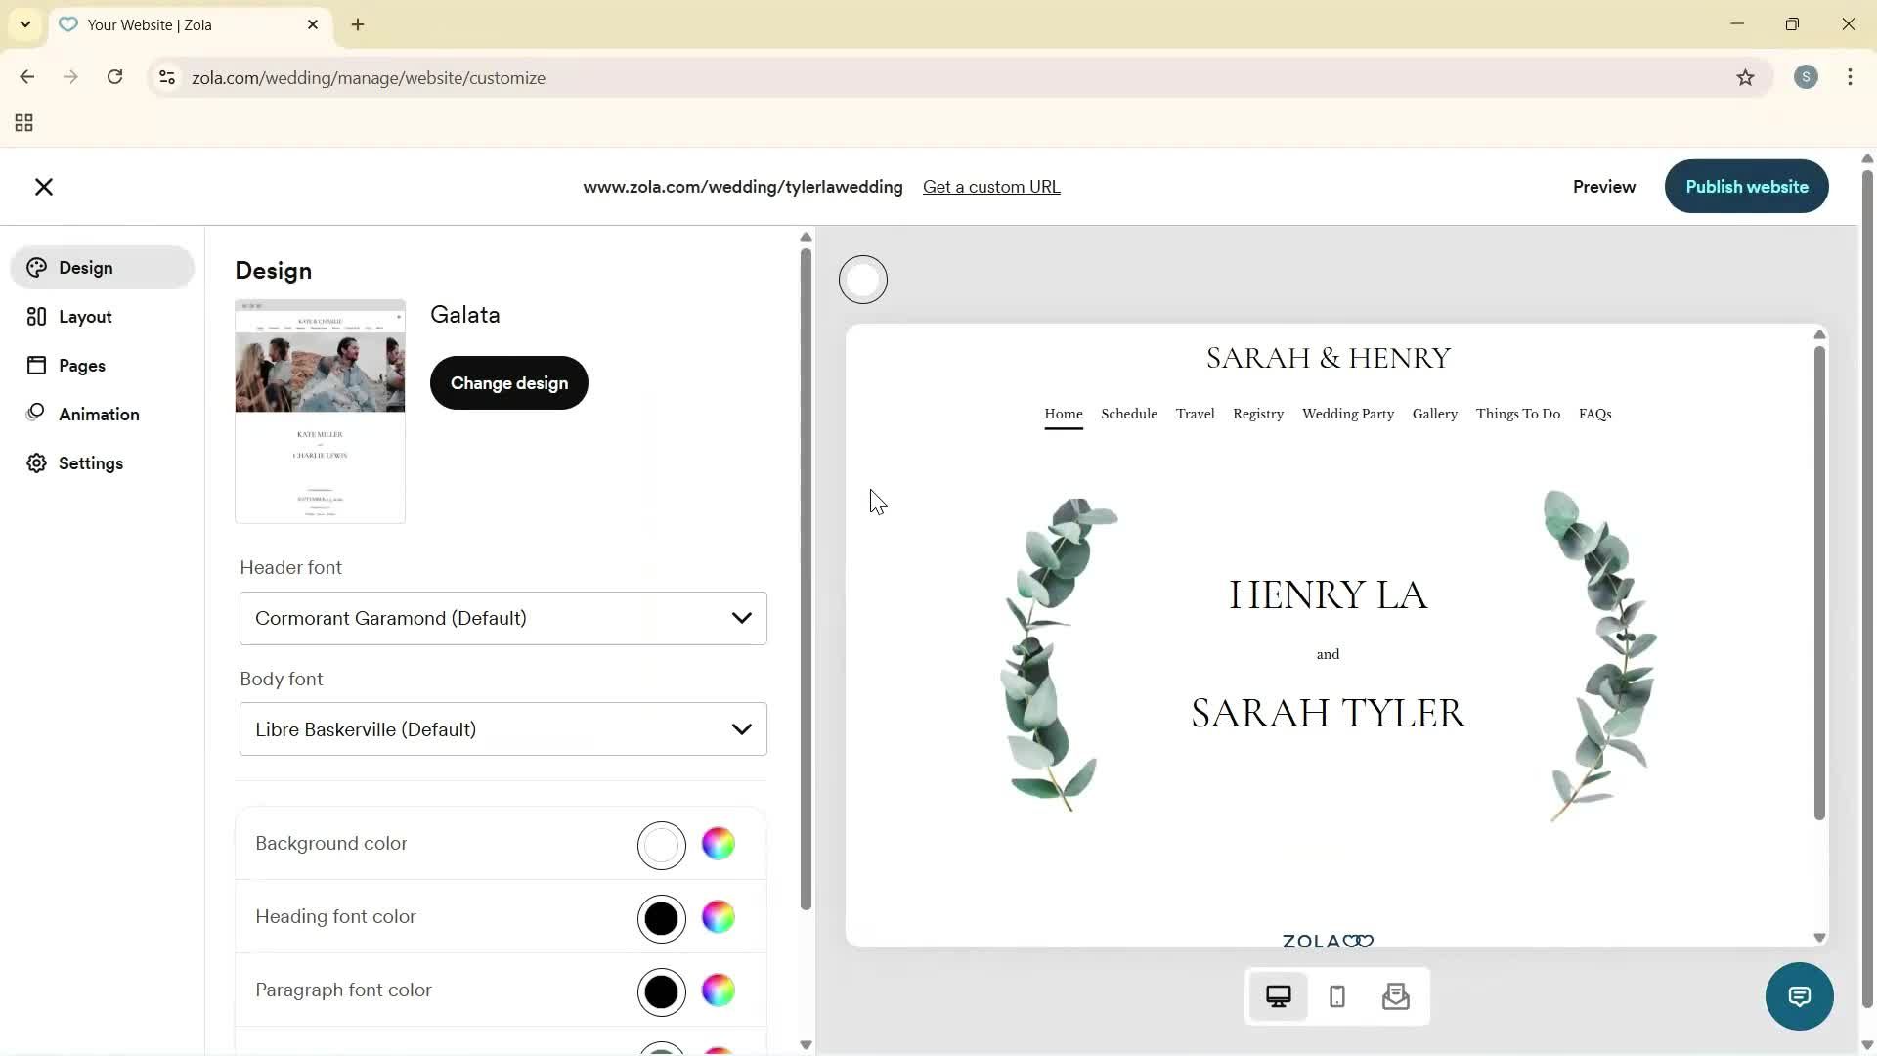Open the Heading font color rainbow picker

pos(719,918)
